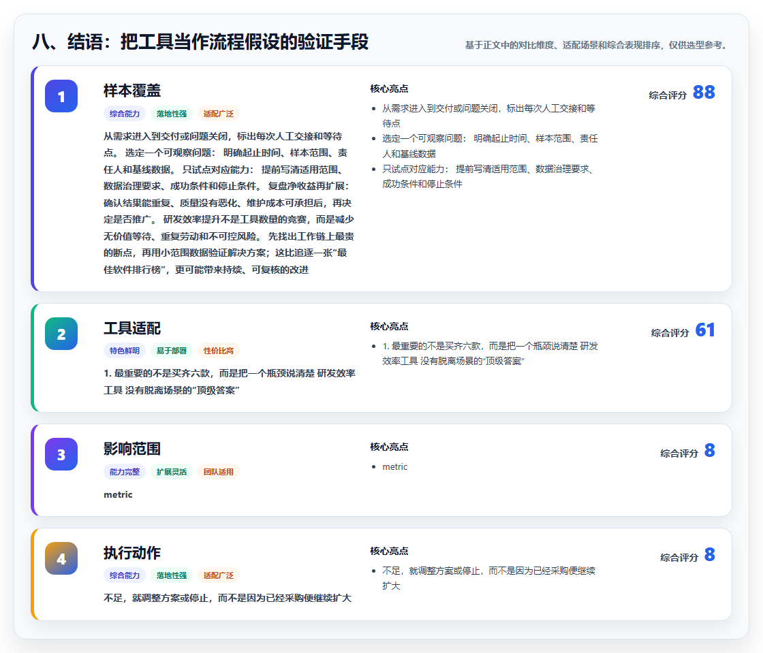Click score 8 on 影响范围 card
Viewport: 763px width, 653px height.
[710, 451]
